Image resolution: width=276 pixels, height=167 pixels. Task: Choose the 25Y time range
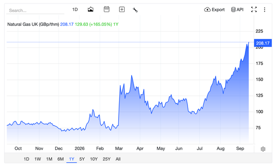(x=107, y=159)
